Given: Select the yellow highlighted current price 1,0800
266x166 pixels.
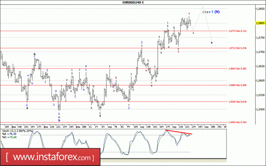Looking at the screenshot, I should [x=260, y=23].
